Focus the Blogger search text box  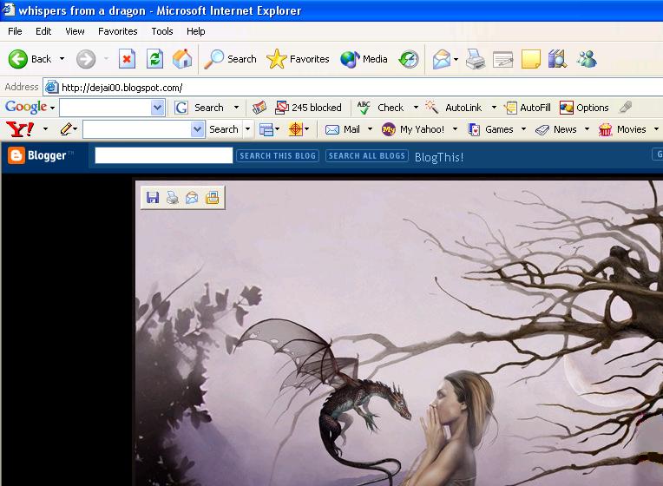pyautogui.click(x=164, y=155)
